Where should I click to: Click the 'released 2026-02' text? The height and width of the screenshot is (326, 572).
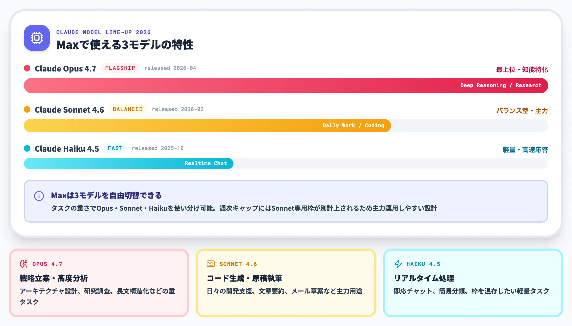coord(178,109)
